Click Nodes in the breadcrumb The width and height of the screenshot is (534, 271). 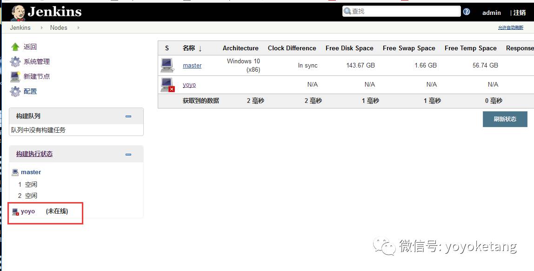pos(59,27)
